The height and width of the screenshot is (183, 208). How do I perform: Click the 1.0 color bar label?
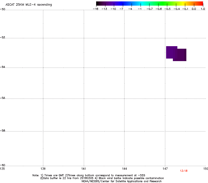tap(203, 9)
